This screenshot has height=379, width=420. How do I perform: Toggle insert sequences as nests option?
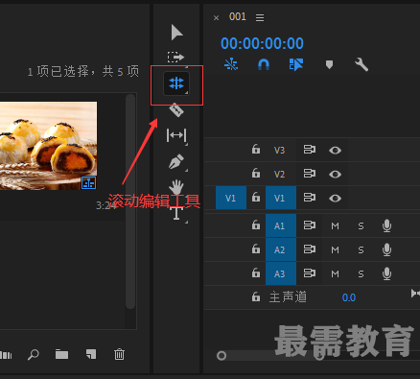(x=231, y=64)
